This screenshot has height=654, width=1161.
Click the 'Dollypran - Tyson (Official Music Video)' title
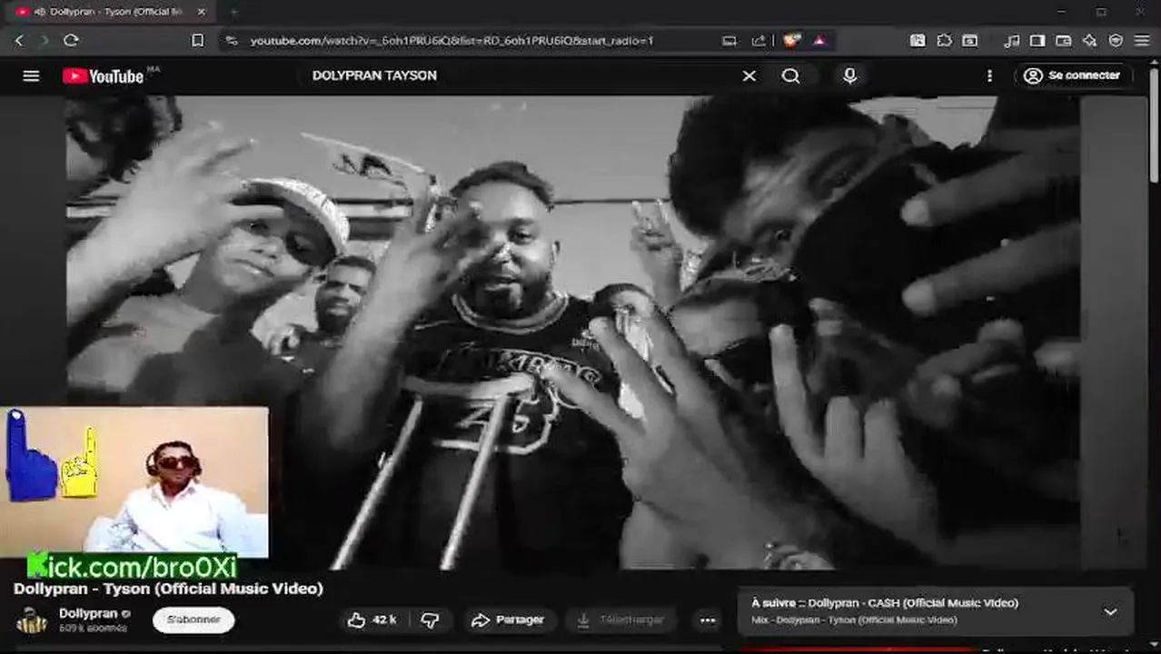(x=168, y=589)
